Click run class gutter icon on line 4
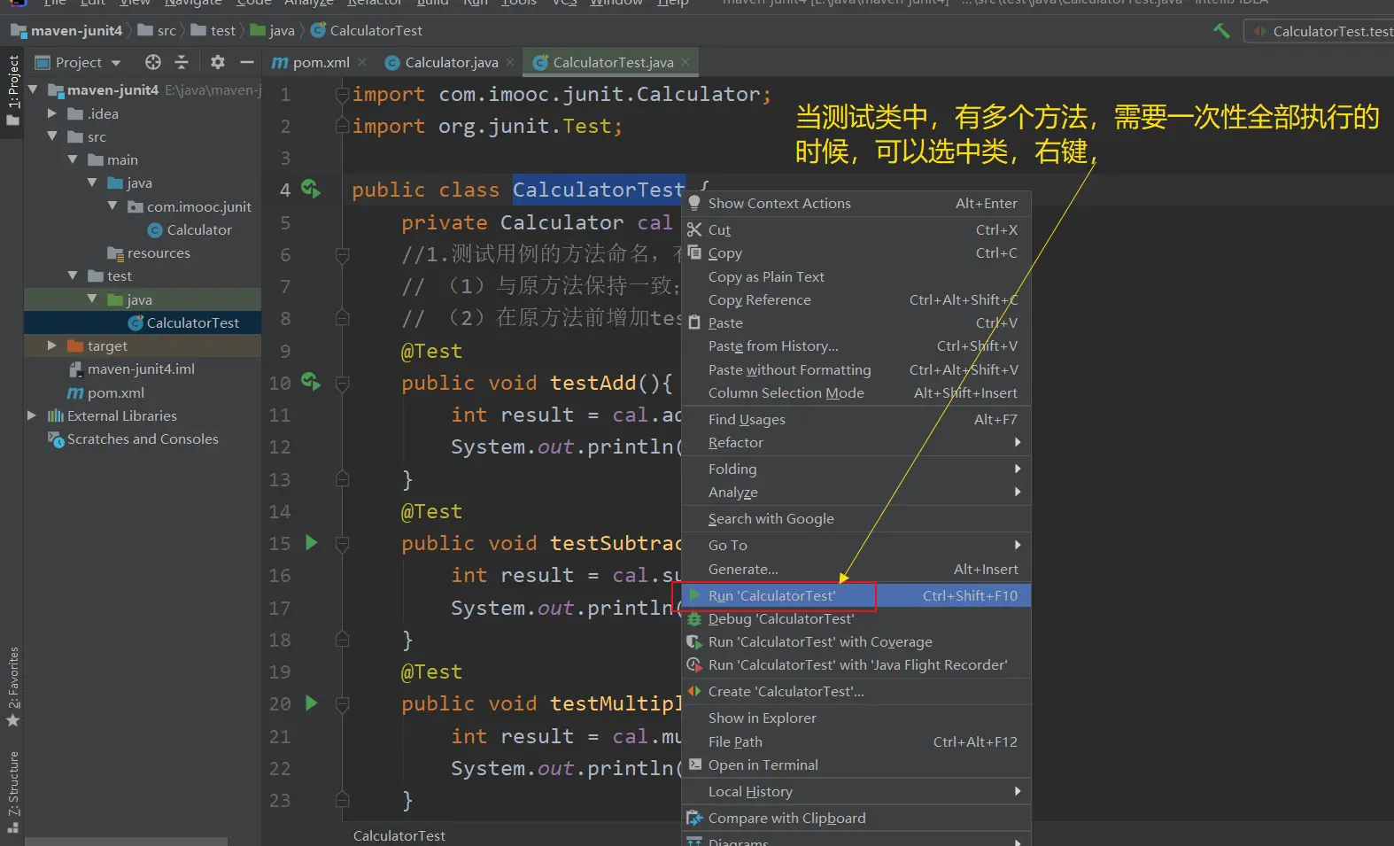 [310, 189]
